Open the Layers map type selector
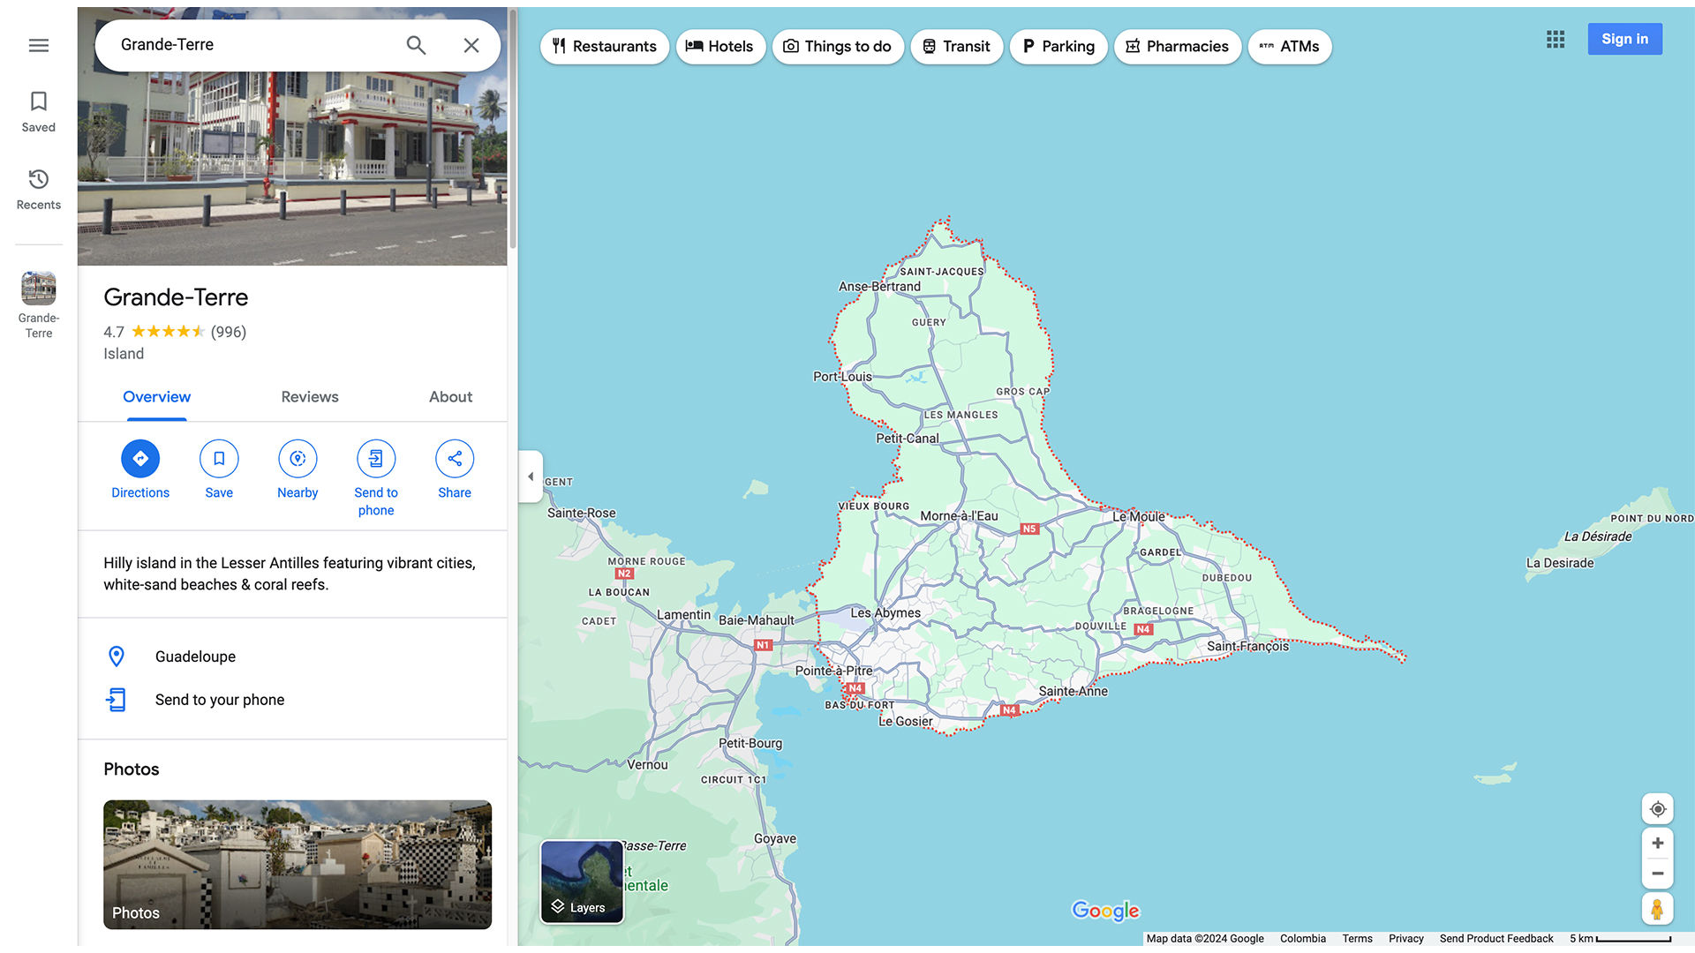This screenshot has width=1695, height=953. click(582, 882)
